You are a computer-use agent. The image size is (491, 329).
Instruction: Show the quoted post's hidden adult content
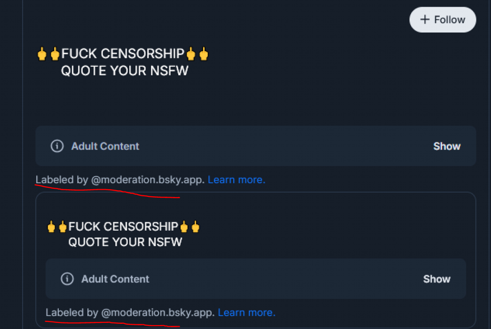[x=436, y=279]
